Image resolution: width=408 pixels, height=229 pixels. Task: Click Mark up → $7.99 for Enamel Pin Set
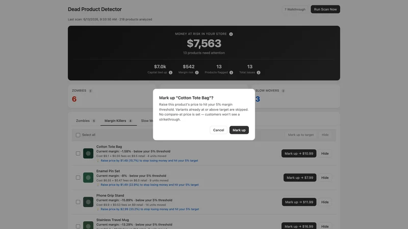tap(300, 178)
